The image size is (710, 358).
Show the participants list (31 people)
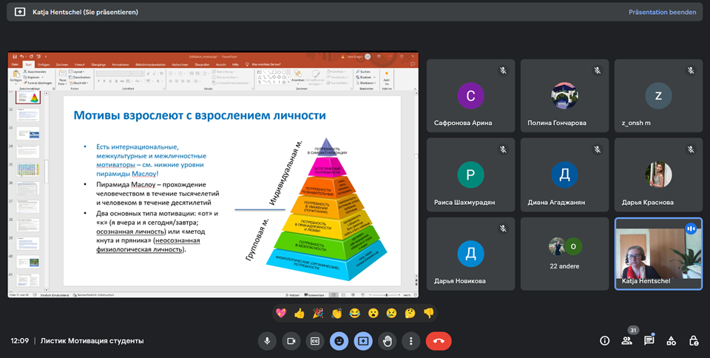(x=626, y=341)
